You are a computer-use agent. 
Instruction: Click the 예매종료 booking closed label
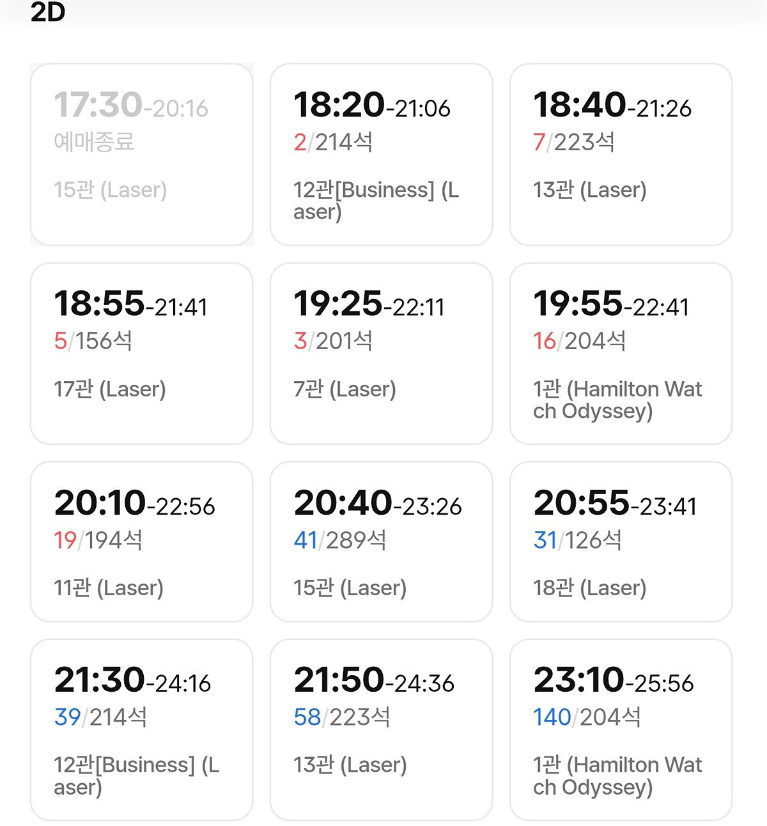pyautogui.click(x=94, y=141)
